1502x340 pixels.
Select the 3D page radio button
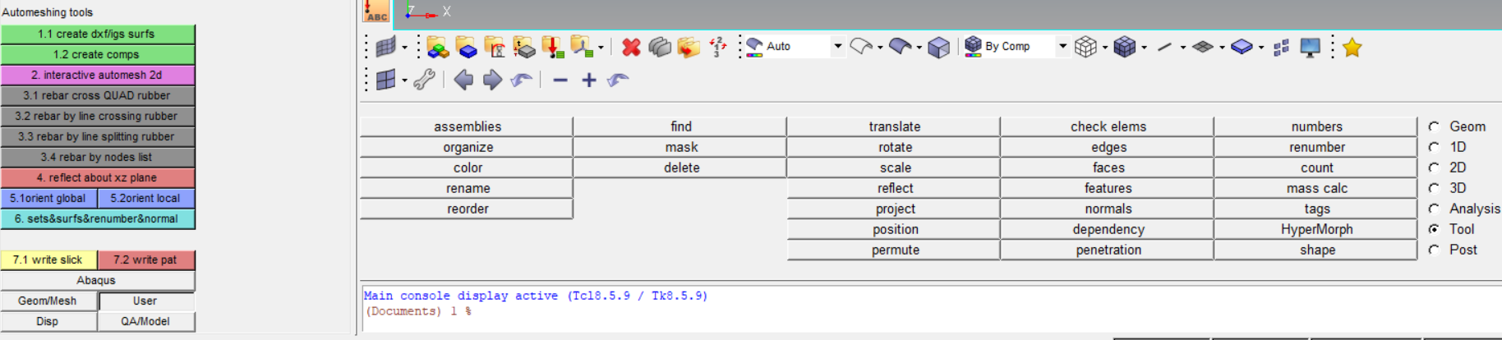pos(1434,188)
